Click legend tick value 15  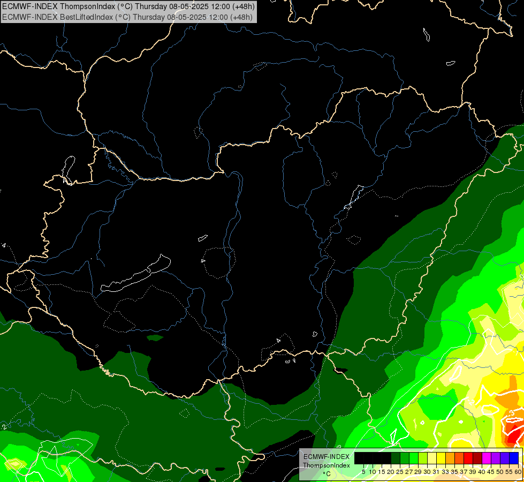tap(382, 472)
